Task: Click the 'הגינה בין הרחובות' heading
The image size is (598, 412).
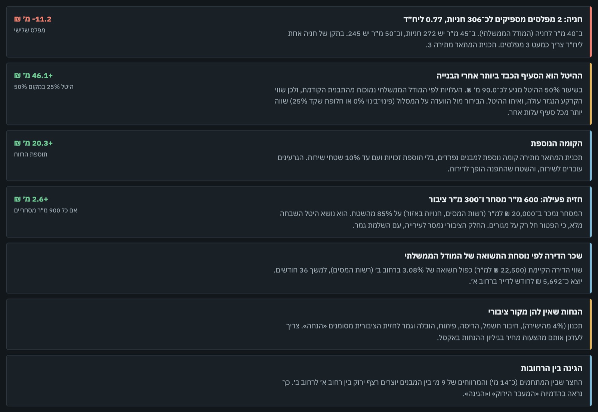Action: [552, 368]
